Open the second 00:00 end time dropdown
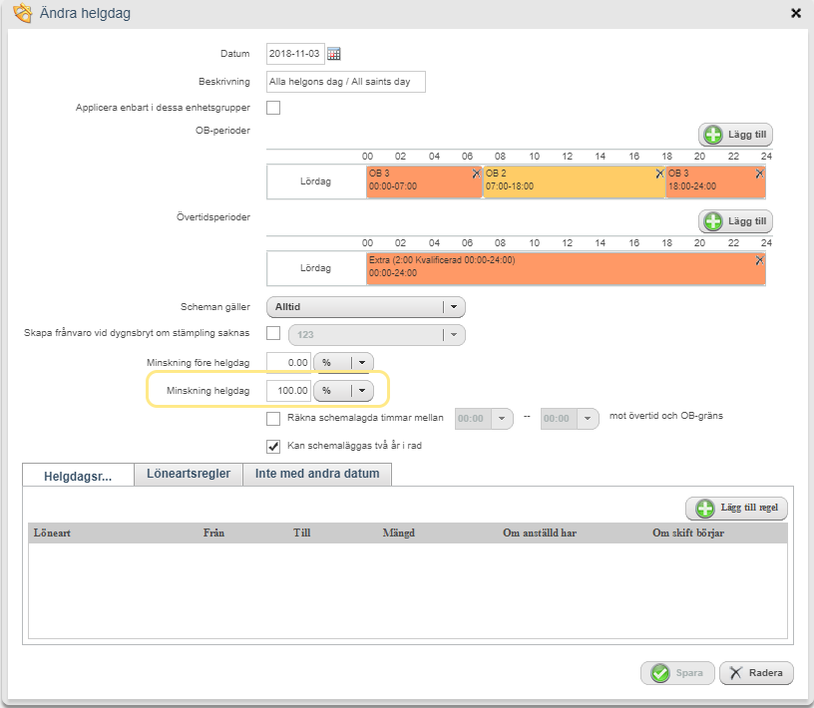Screen dimensions: 814x708 click(x=570, y=419)
